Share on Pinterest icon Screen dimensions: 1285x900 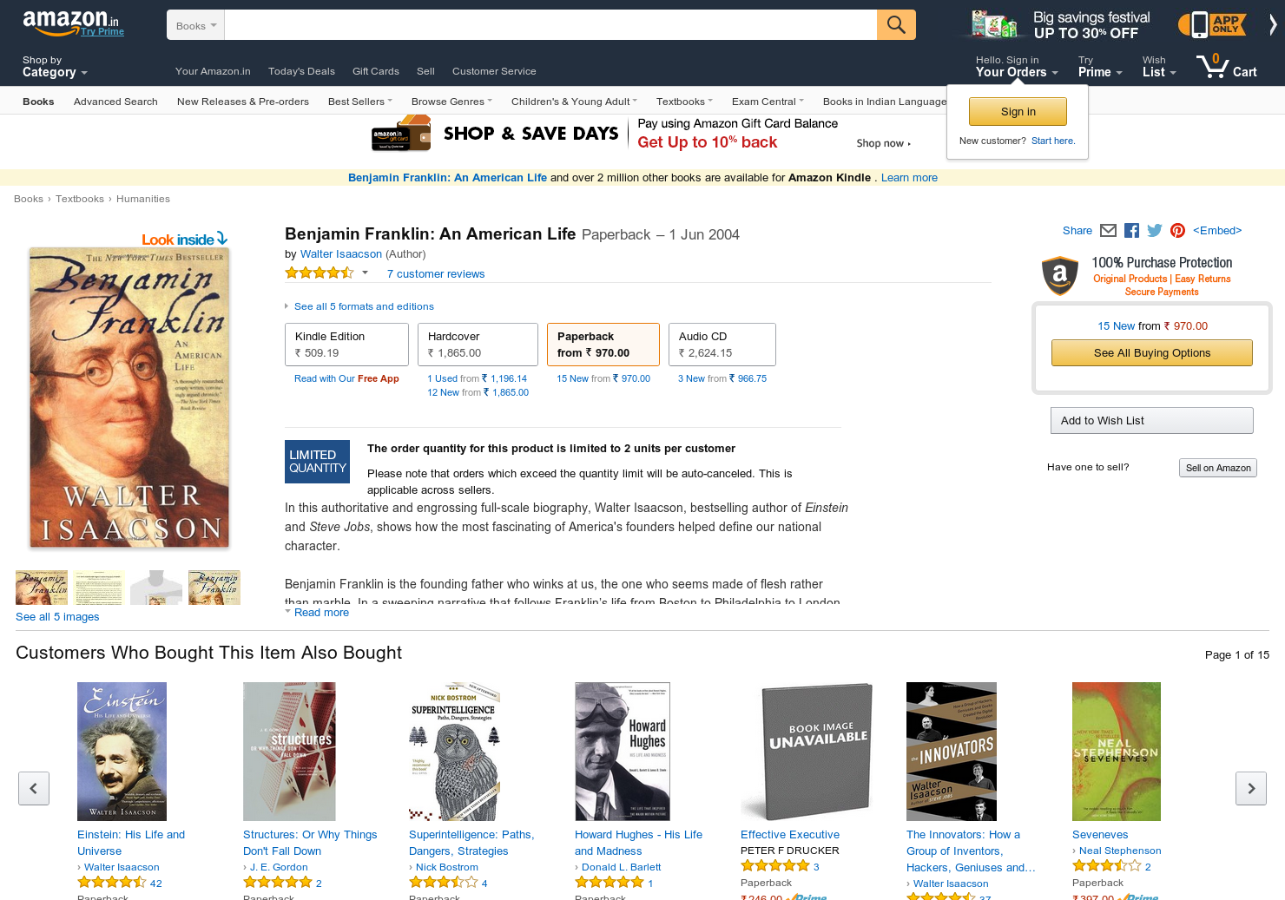click(1177, 230)
